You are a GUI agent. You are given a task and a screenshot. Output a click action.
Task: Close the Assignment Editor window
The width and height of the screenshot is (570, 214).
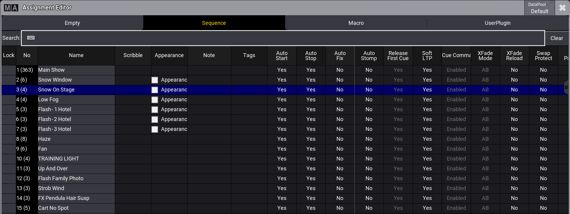562,8
